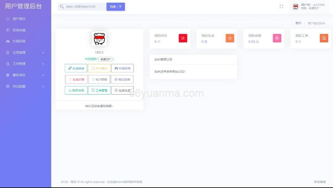The image size is (333, 188).
Task: Click the 百度一下 search button
Action: [116, 7]
